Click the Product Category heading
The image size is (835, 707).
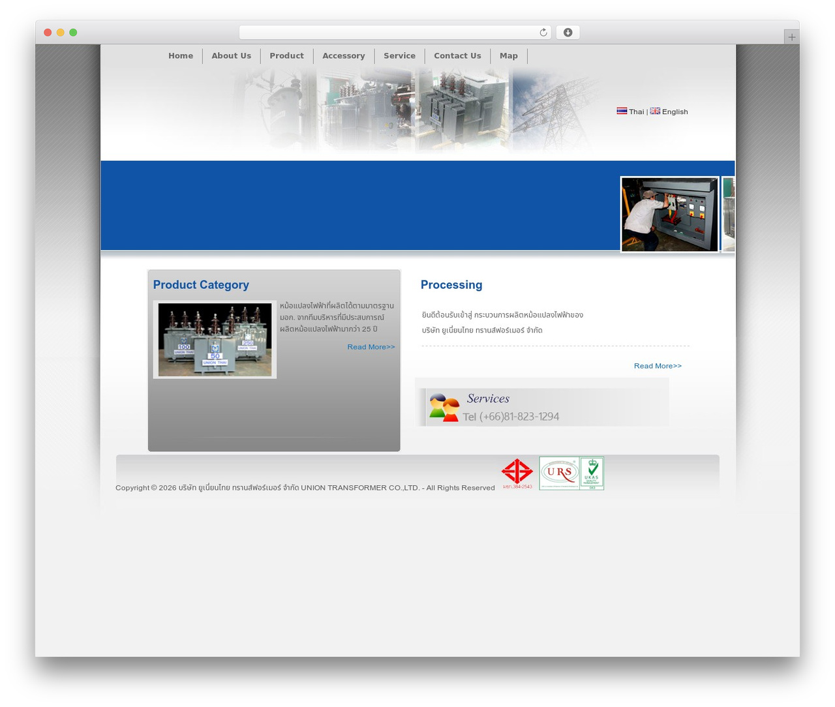201,285
